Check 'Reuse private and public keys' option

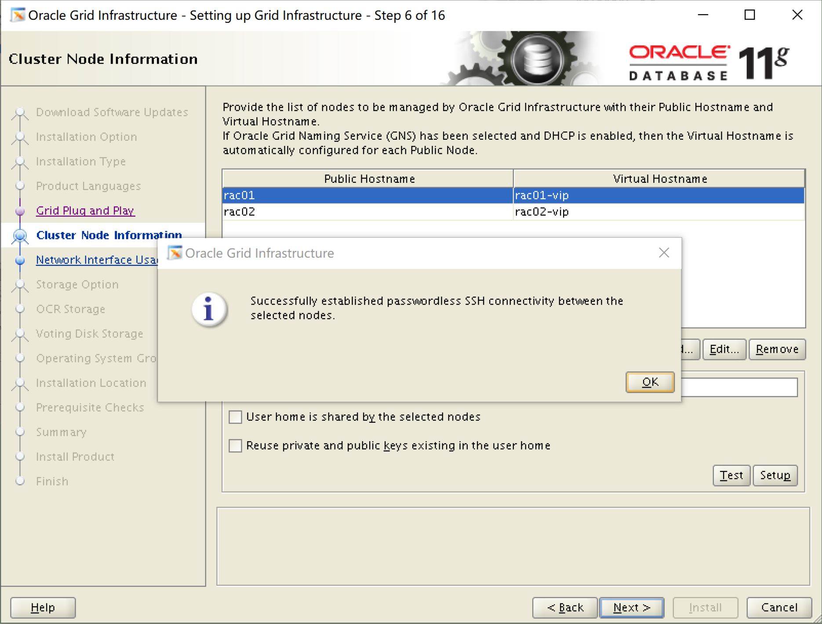point(235,446)
